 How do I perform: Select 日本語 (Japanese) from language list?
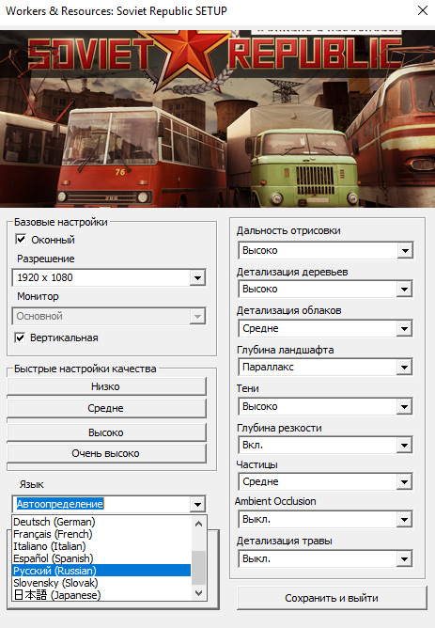point(101,595)
